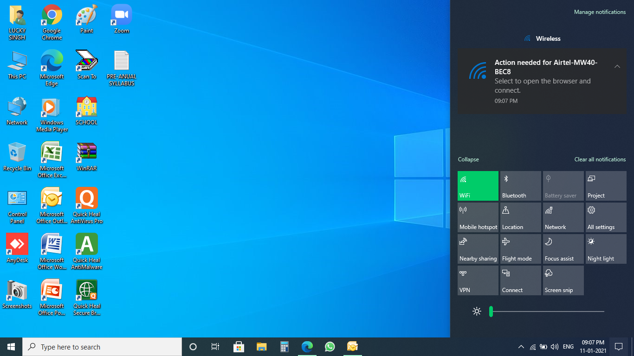This screenshot has width=634, height=356.
Task: Open the ENG language indicator
Action: pyautogui.click(x=568, y=347)
